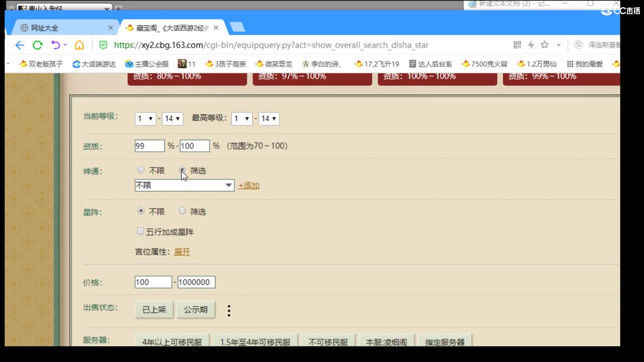
Task: Click the 已上架 sale status button
Action: point(153,310)
